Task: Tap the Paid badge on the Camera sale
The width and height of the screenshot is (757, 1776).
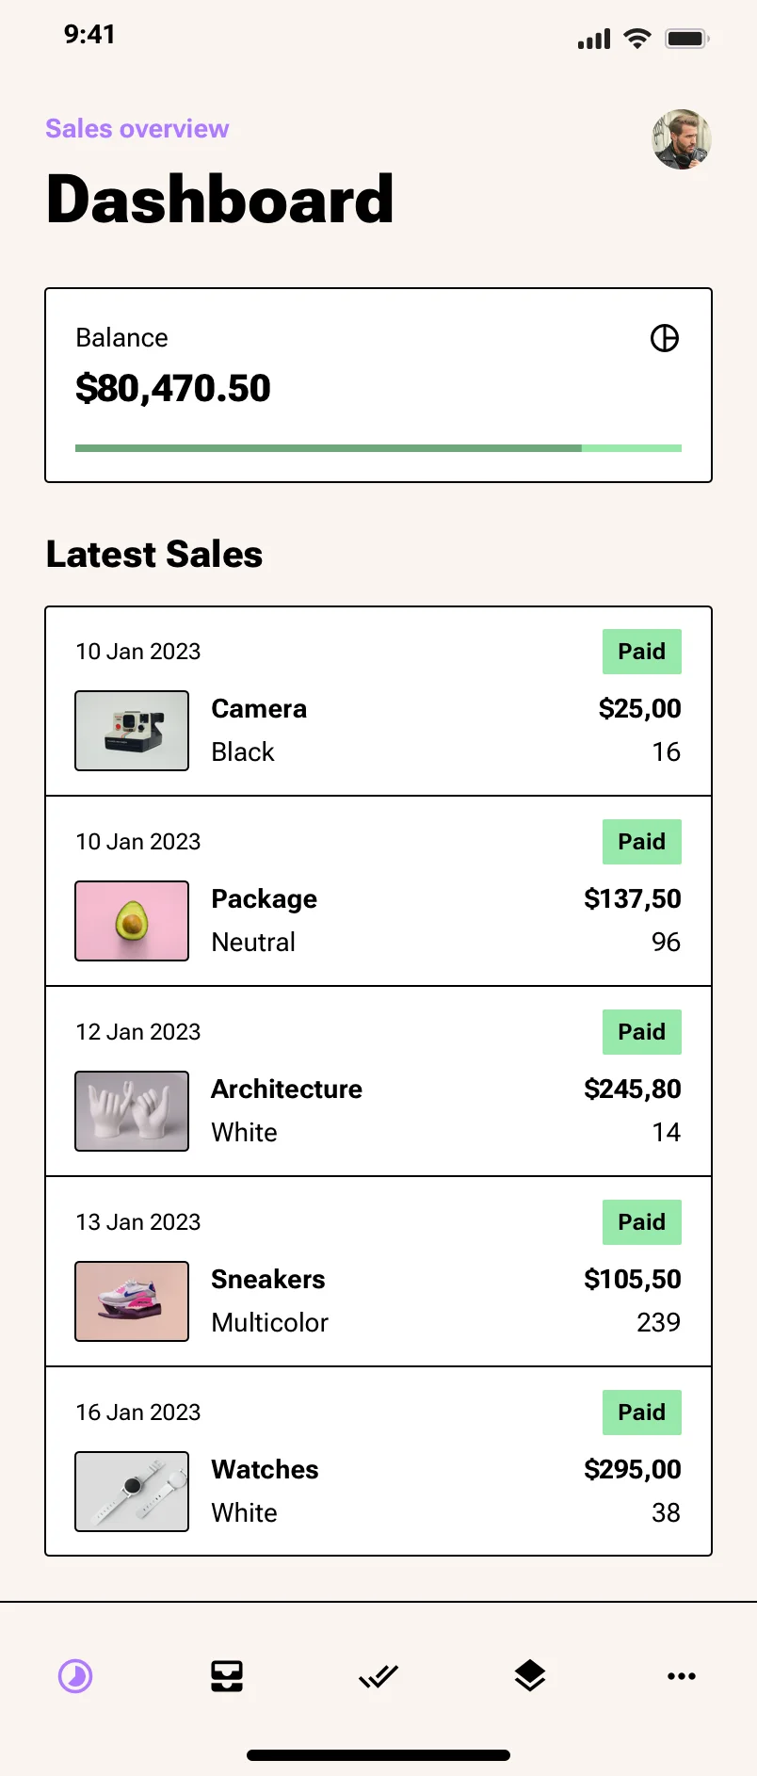Action: [x=641, y=651]
